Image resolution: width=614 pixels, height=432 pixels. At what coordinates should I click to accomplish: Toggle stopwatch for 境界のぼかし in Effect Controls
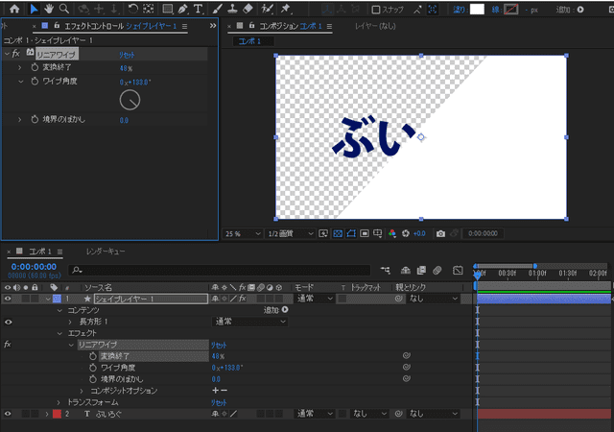(x=35, y=119)
